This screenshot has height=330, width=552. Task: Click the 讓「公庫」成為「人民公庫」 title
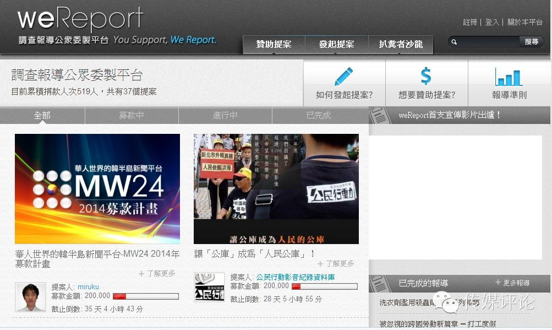[255, 254]
